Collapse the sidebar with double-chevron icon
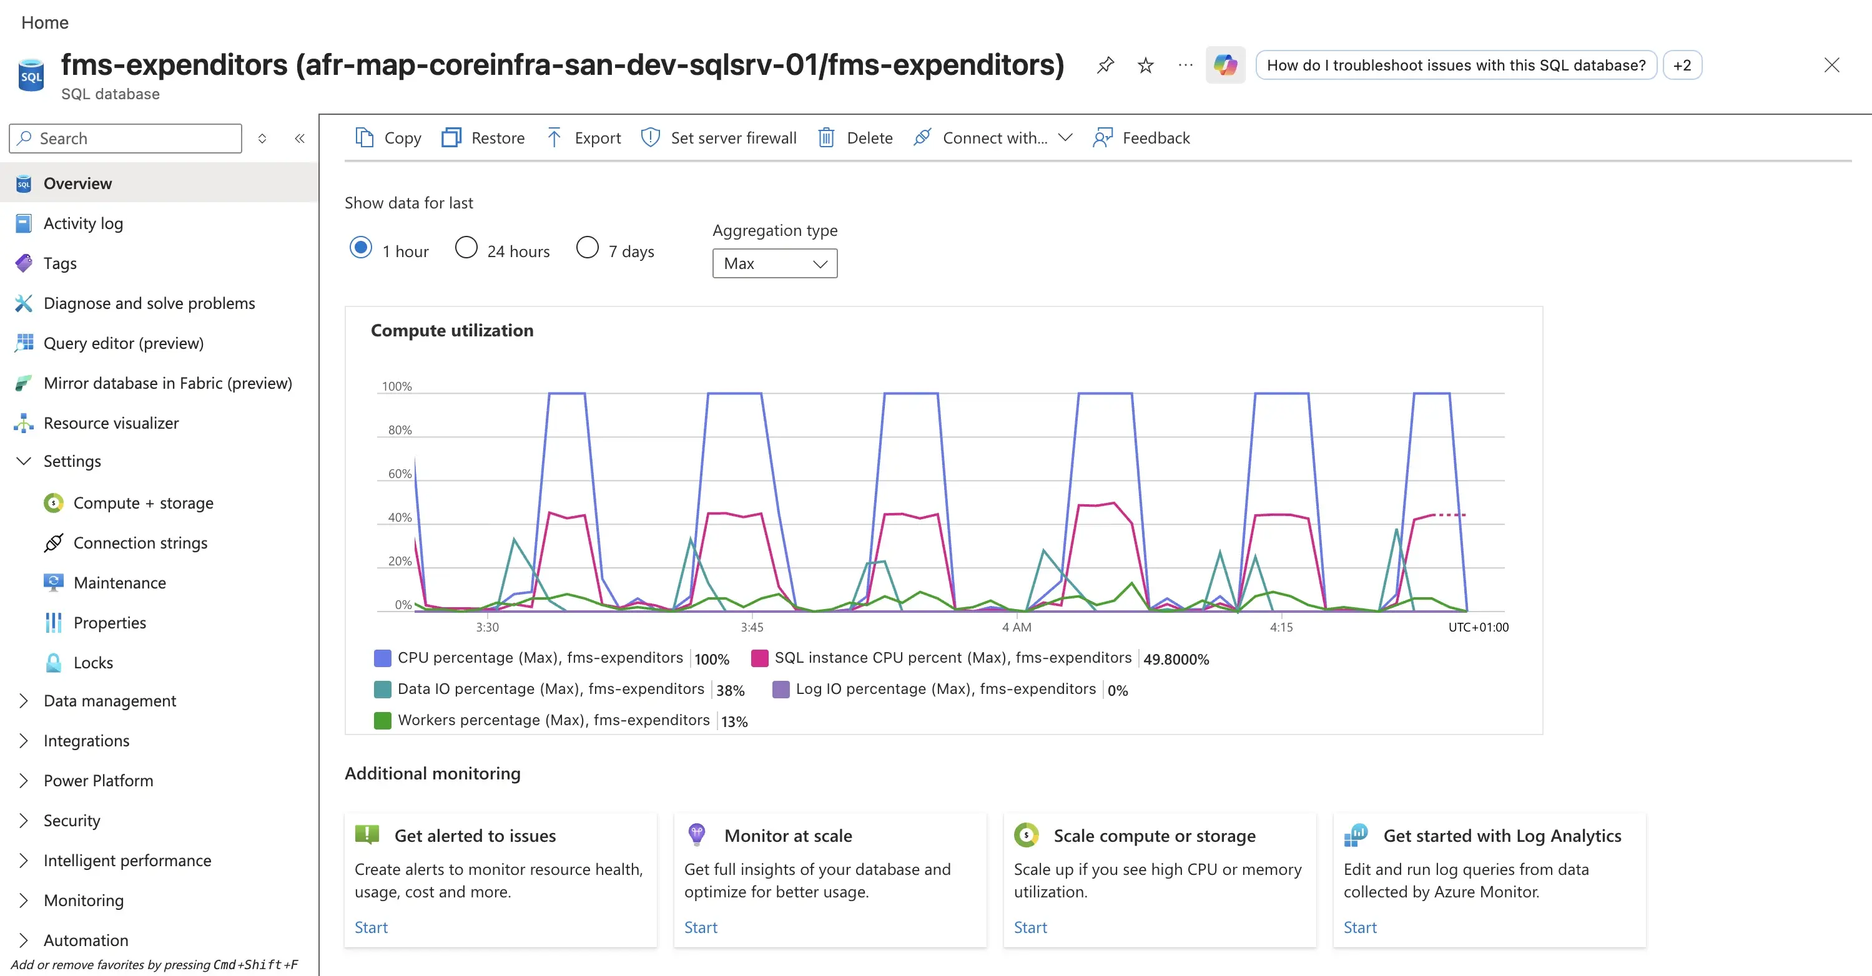 click(x=299, y=139)
